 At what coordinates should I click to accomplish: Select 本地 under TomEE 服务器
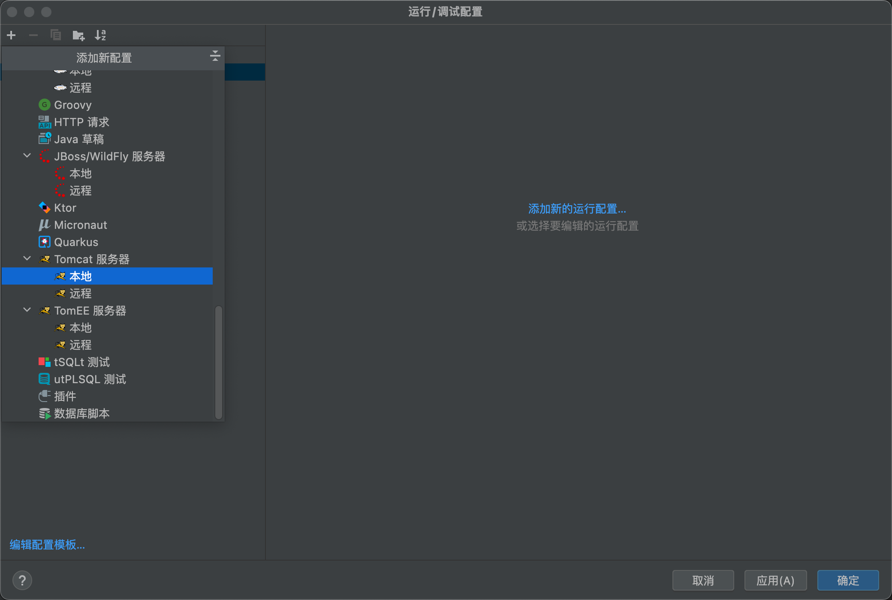click(107, 327)
